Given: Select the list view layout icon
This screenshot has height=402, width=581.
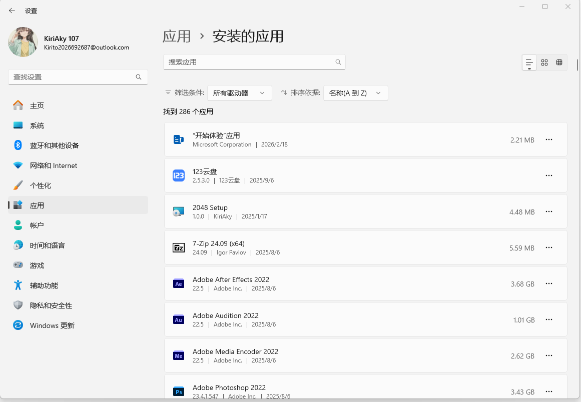Looking at the screenshot, I should coord(529,62).
